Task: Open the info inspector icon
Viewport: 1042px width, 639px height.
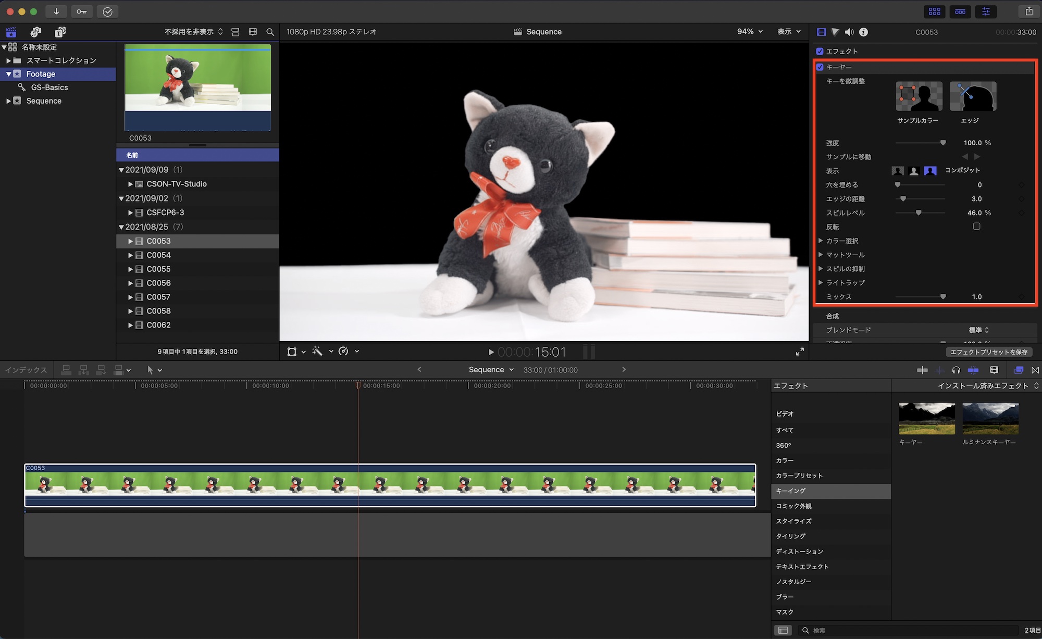Action: (863, 32)
